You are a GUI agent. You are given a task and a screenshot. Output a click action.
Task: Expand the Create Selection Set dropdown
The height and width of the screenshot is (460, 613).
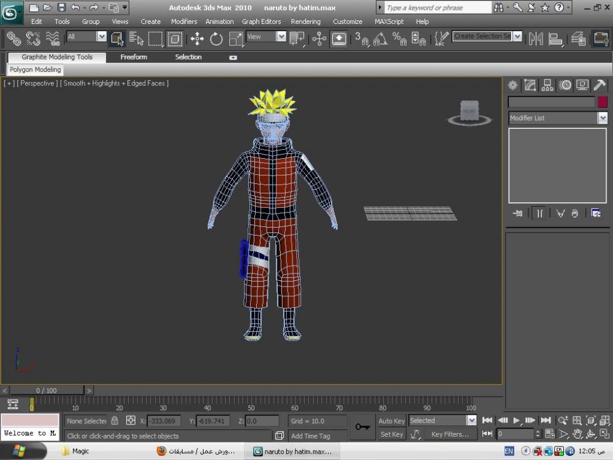517,36
